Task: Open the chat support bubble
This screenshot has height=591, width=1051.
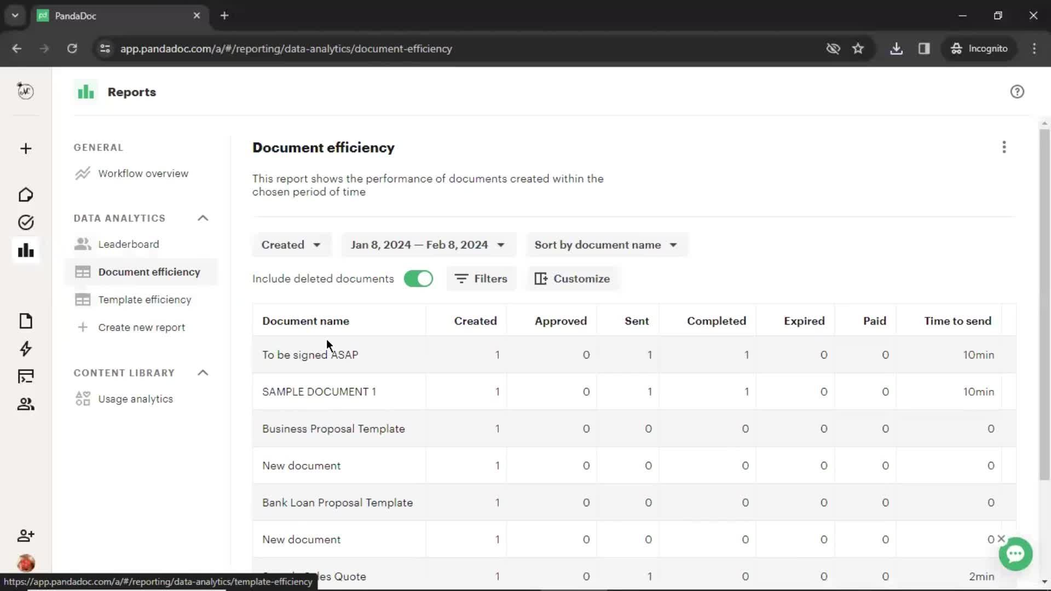Action: click(x=1015, y=554)
